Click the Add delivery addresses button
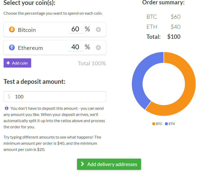 click(109, 164)
